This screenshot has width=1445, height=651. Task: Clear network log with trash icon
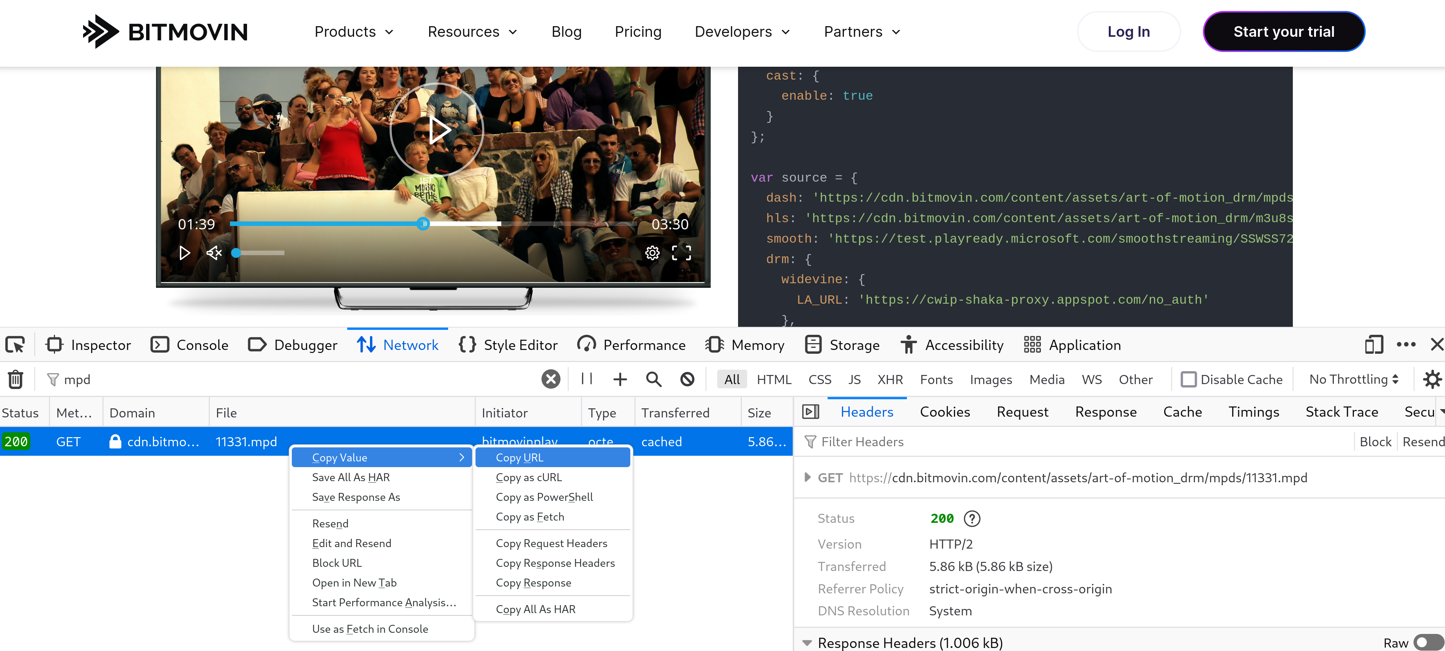click(15, 379)
